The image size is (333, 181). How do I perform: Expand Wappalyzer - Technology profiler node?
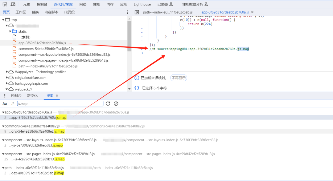click(x=7, y=72)
